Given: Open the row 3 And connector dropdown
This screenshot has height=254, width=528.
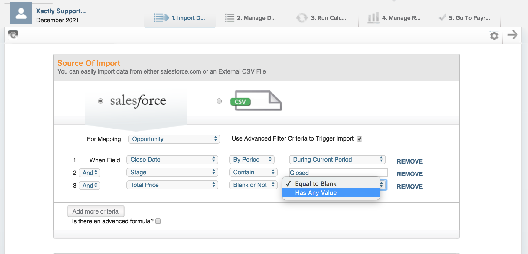Looking at the screenshot, I should tap(90, 186).
